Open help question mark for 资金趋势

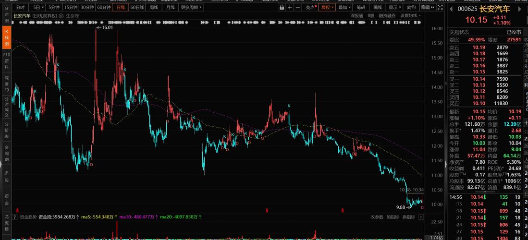coord(14,217)
